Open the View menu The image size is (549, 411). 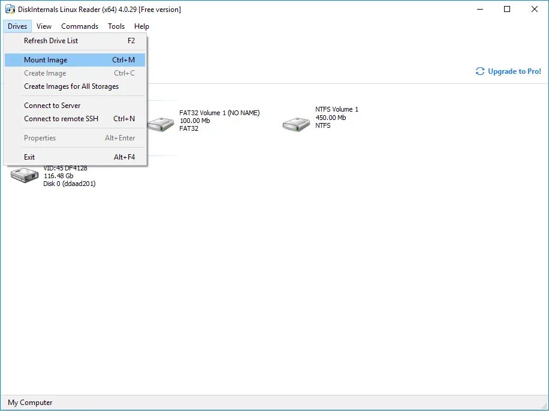(44, 26)
